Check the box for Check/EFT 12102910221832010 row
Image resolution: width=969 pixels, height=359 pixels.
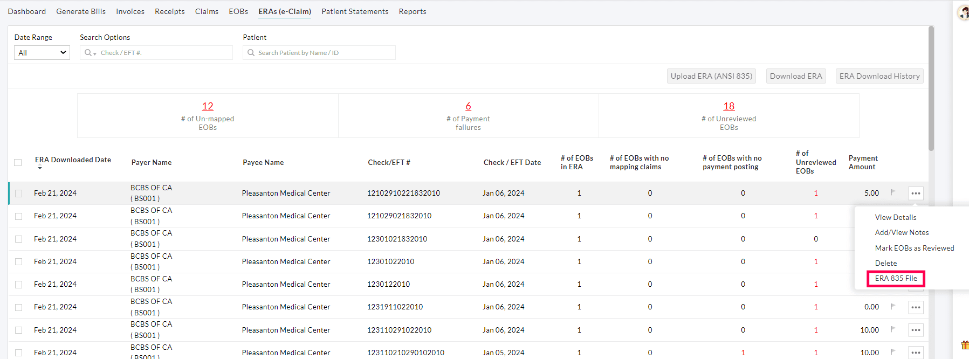click(x=19, y=194)
